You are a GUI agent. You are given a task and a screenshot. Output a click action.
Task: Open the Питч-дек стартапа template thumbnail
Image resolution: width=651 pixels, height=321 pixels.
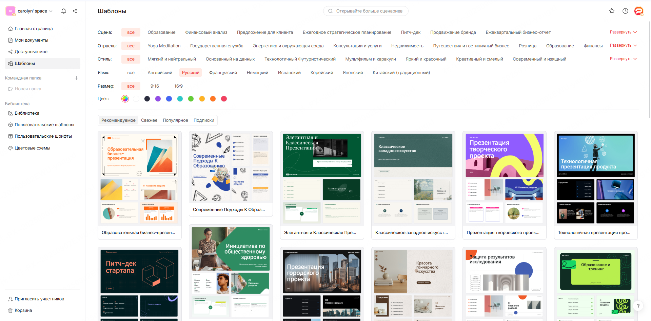(x=140, y=272)
